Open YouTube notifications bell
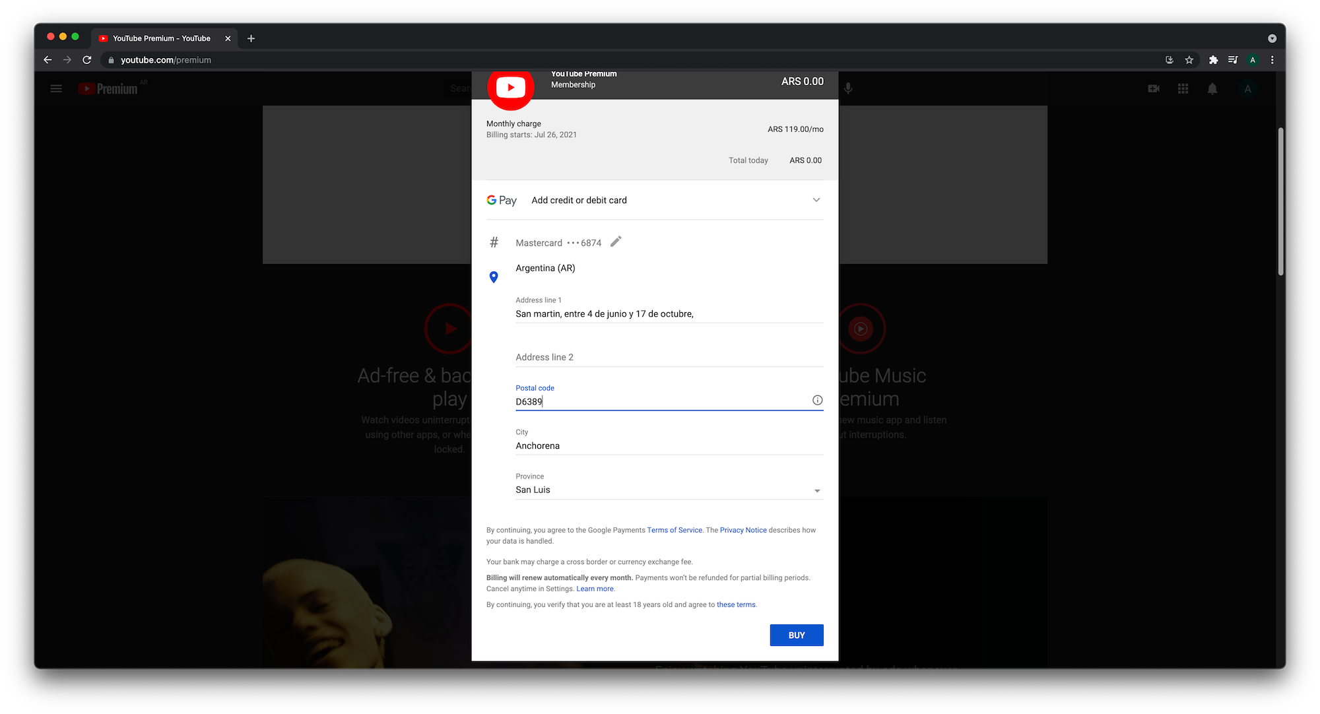 (1212, 88)
